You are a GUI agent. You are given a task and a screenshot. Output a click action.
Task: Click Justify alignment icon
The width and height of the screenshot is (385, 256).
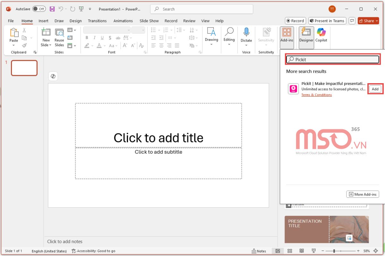(x=177, y=45)
